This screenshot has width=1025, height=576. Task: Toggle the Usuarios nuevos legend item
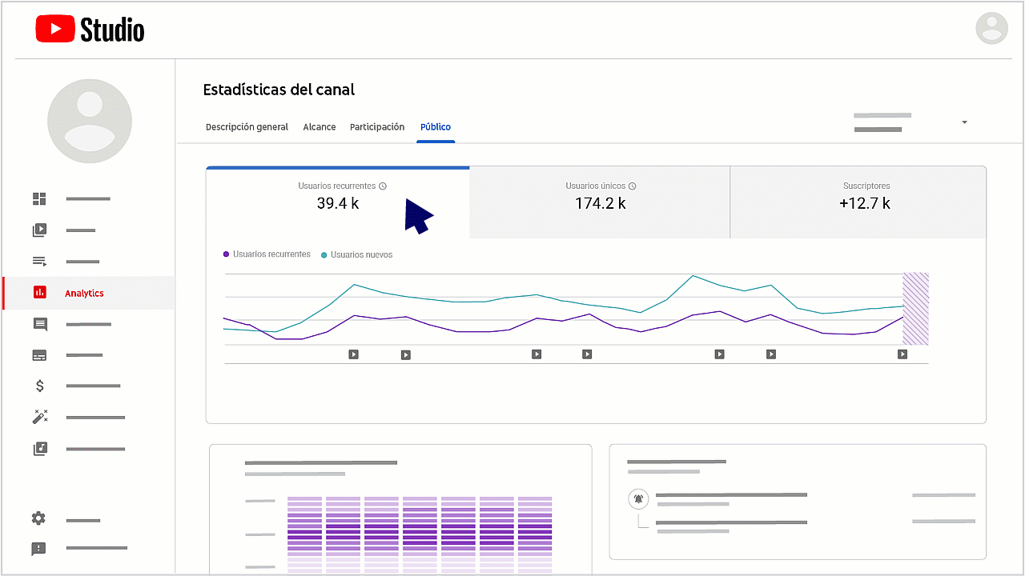coord(356,254)
